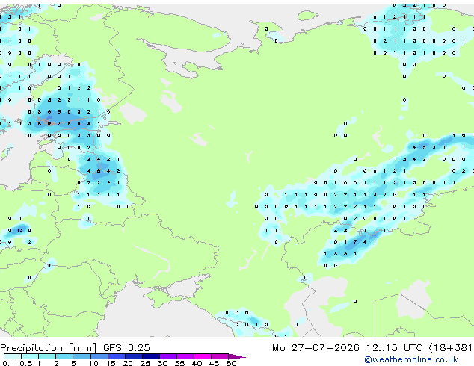The height and width of the screenshot is (366, 474).
Task: Click the legend label '30'
Action: (x=163, y=363)
